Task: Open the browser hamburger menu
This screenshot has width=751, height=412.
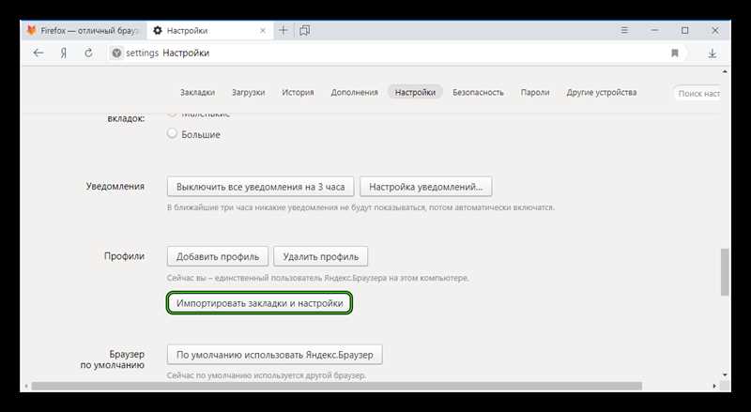Action: coord(624,30)
